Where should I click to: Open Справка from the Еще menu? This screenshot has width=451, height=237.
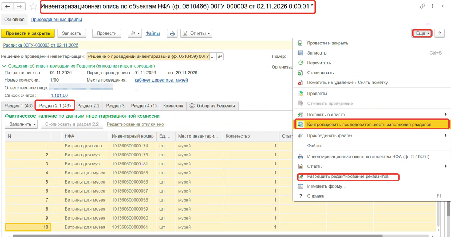tap(372, 196)
